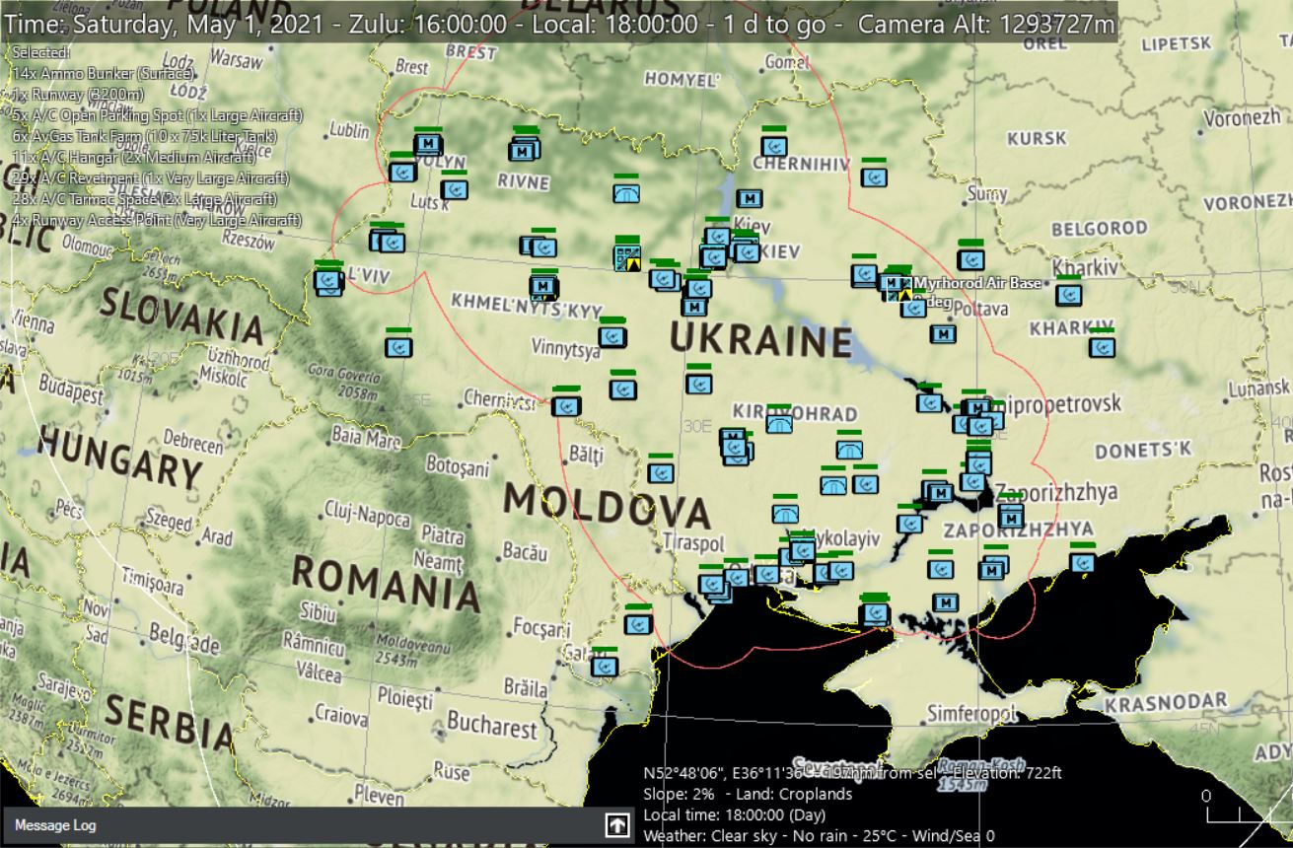
Task: Click '14x Ammo Bunker (Surface)' in selected list
Action: pos(104,73)
